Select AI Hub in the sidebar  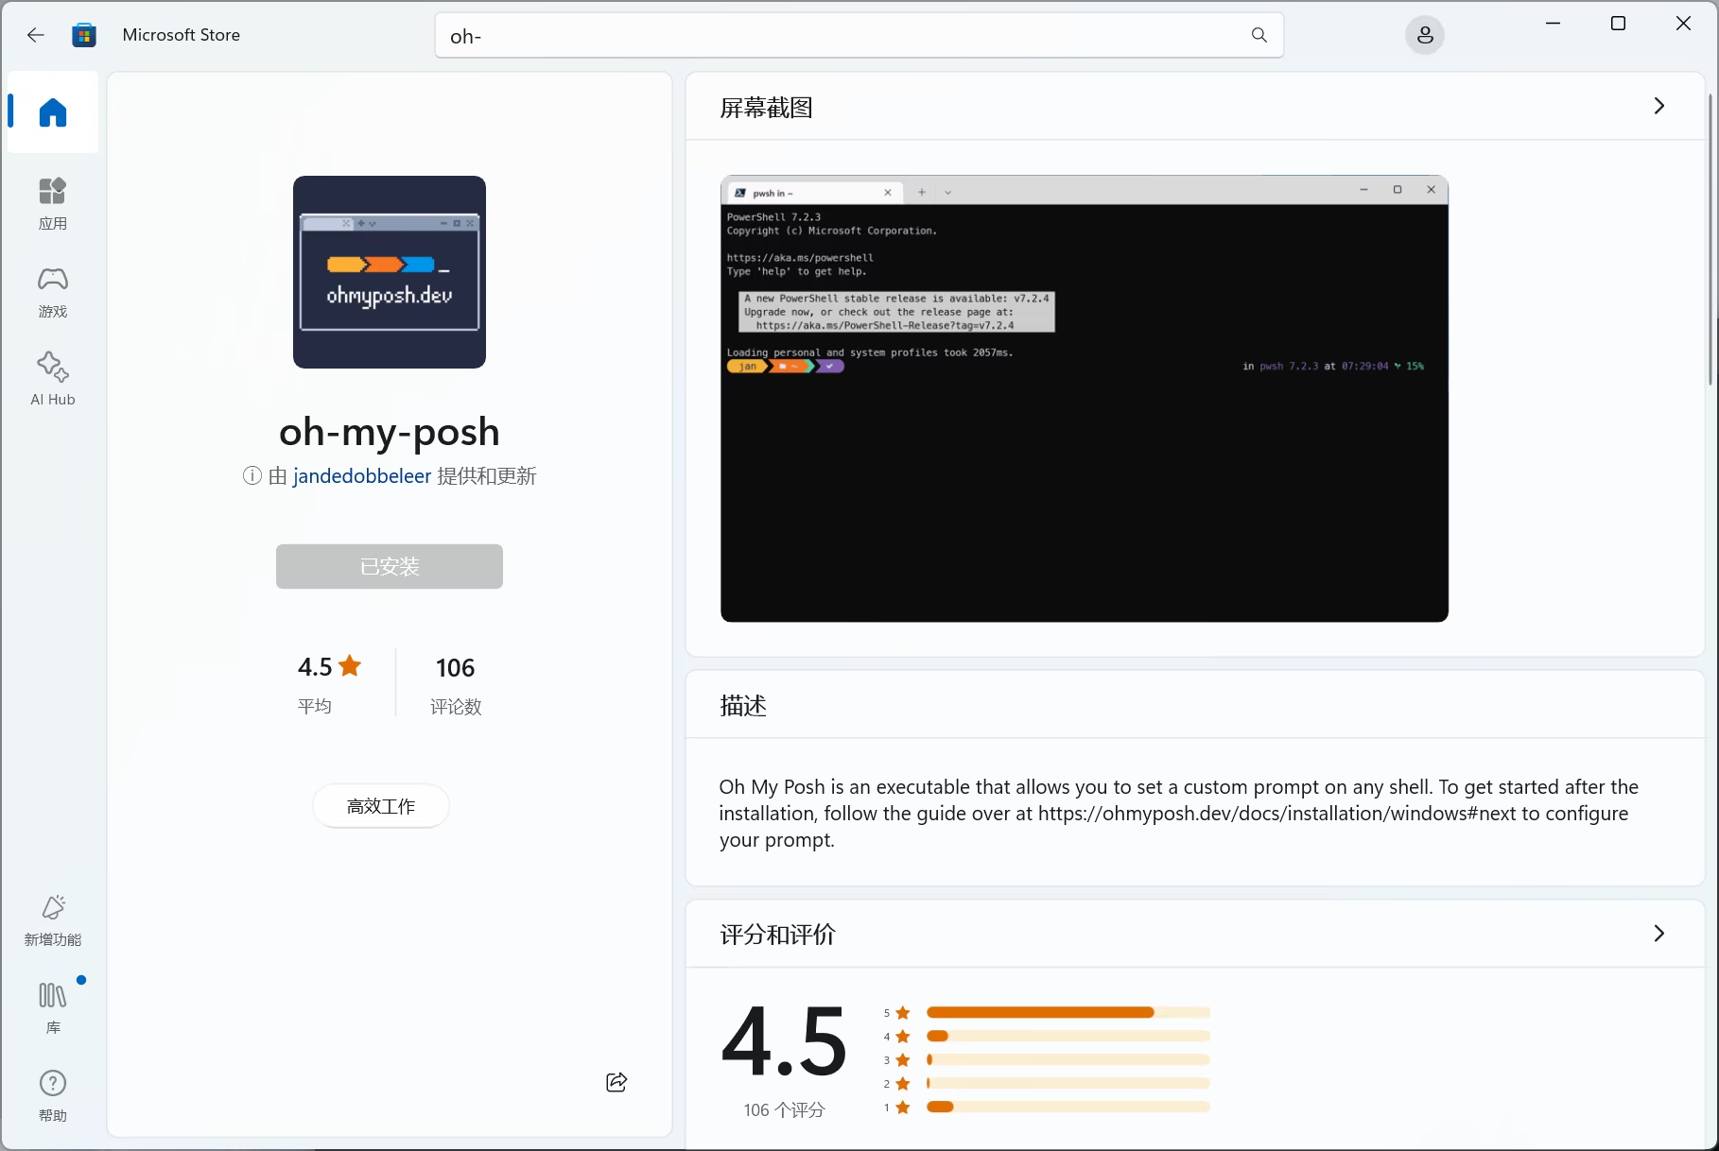[52, 377]
